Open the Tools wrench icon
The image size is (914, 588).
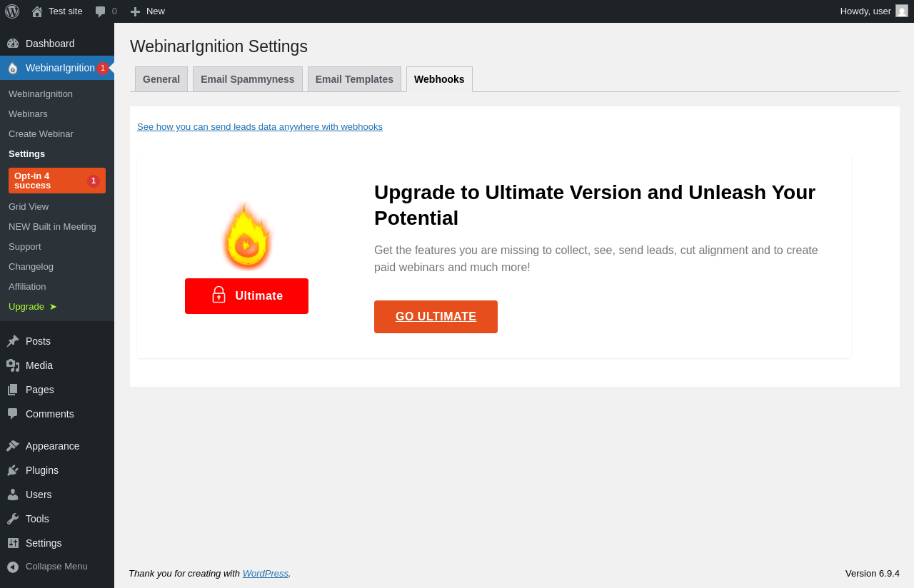pos(13,519)
